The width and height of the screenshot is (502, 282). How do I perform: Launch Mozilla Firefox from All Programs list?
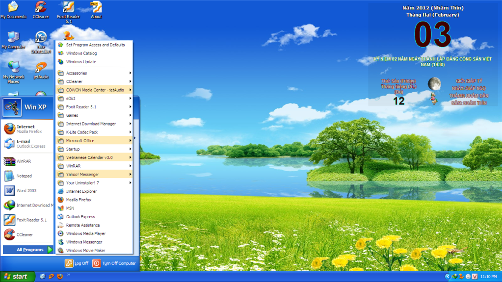94,200
